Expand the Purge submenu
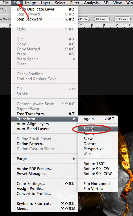133x216 pixels. point(45,159)
